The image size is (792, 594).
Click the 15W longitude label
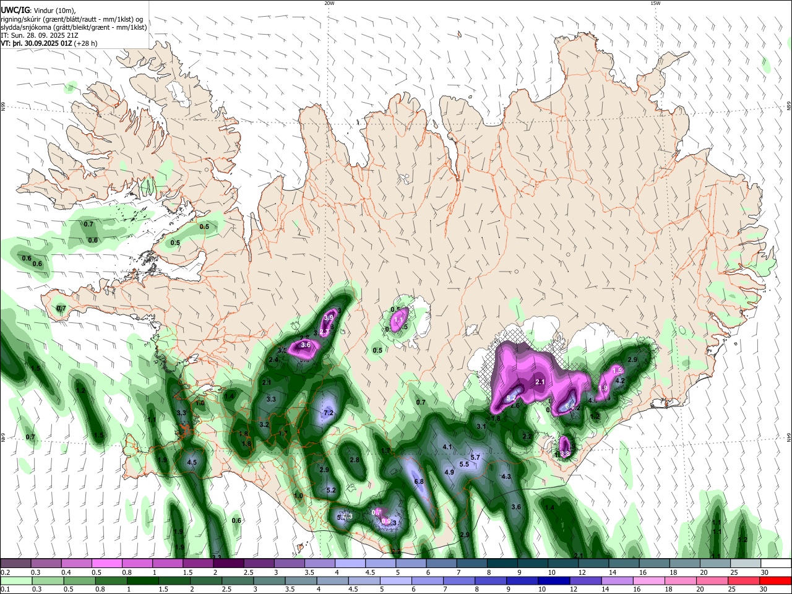click(x=655, y=3)
